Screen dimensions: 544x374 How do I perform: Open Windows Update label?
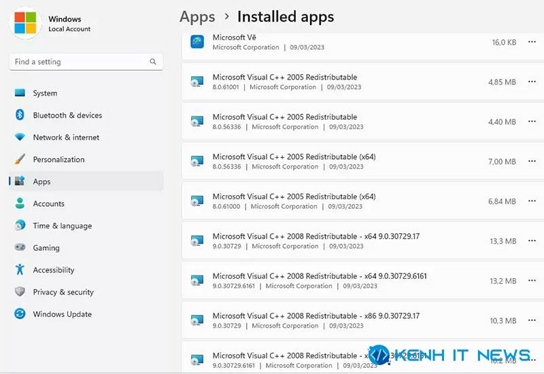click(63, 314)
